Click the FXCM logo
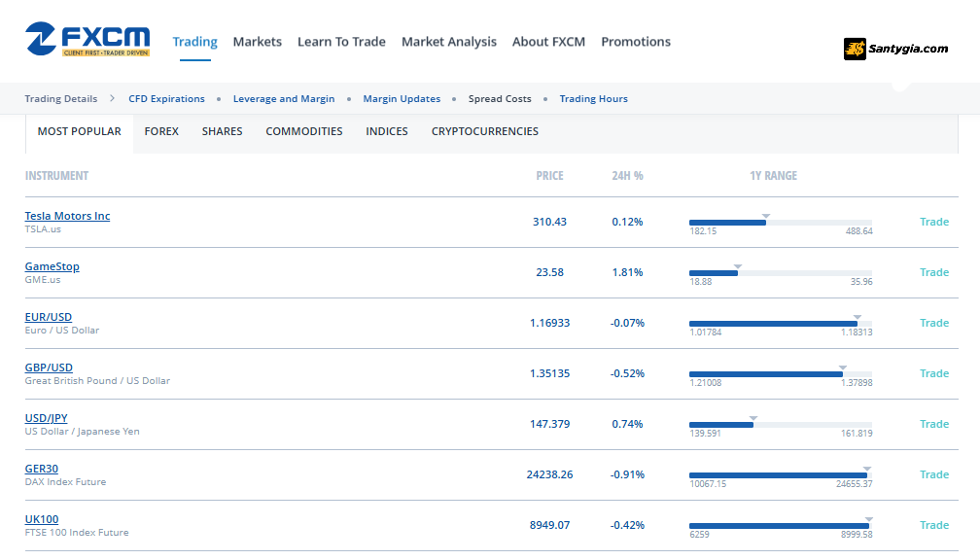The width and height of the screenshot is (980, 560). point(87,39)
